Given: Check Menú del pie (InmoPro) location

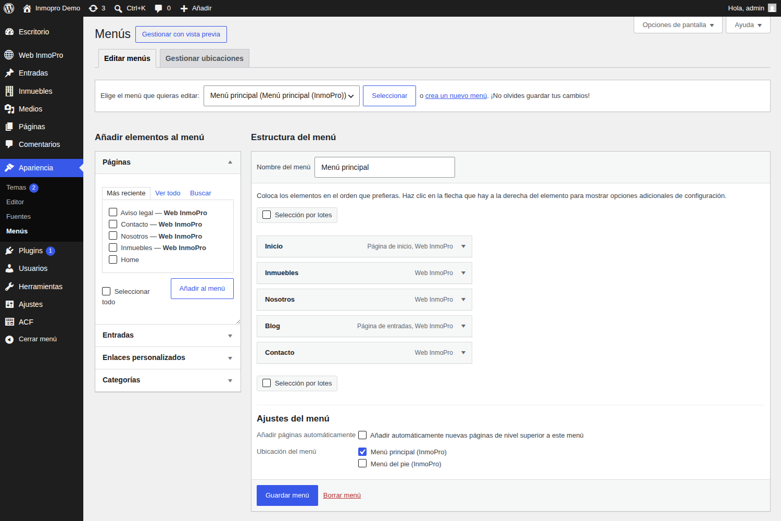Looking at the screenshot, I should coord(362,463).
